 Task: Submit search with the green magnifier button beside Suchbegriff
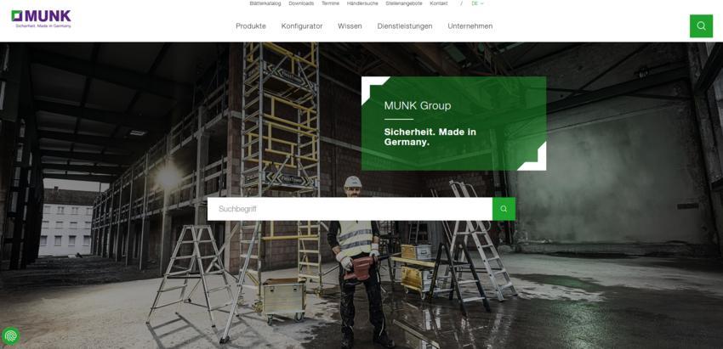pos(504,209)
